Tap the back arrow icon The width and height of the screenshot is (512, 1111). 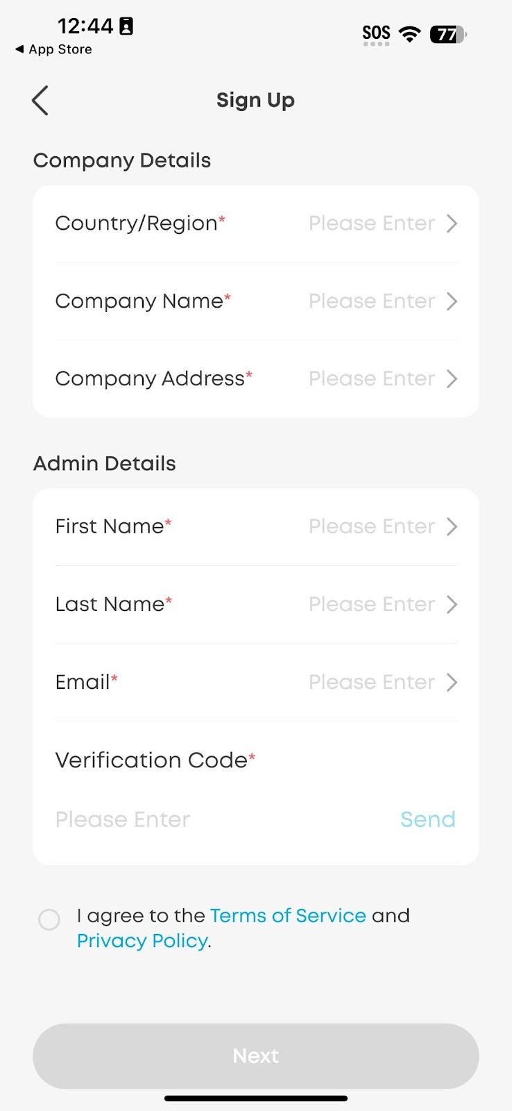pyautogui.click(x=40, y=101)
